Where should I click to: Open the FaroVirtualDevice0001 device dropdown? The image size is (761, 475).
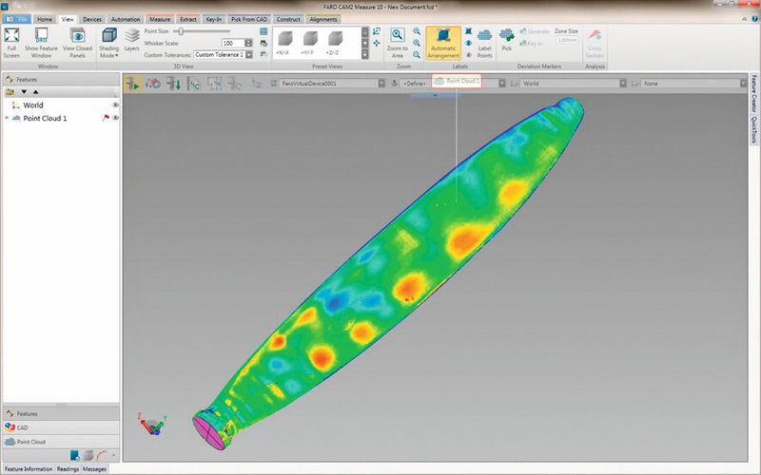pyautogui.click(x=381, y=84)
